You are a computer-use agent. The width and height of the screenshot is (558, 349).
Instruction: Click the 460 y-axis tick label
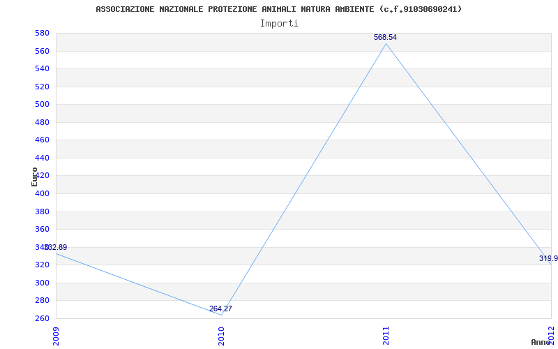(x=42, y=140)
